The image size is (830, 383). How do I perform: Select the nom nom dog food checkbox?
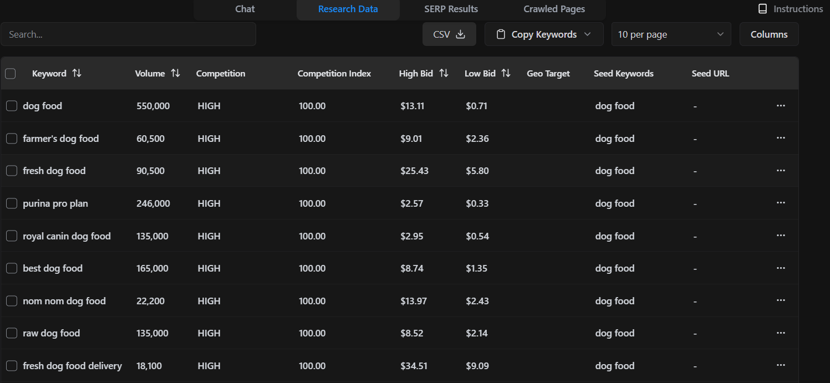[x=12, y=301]
